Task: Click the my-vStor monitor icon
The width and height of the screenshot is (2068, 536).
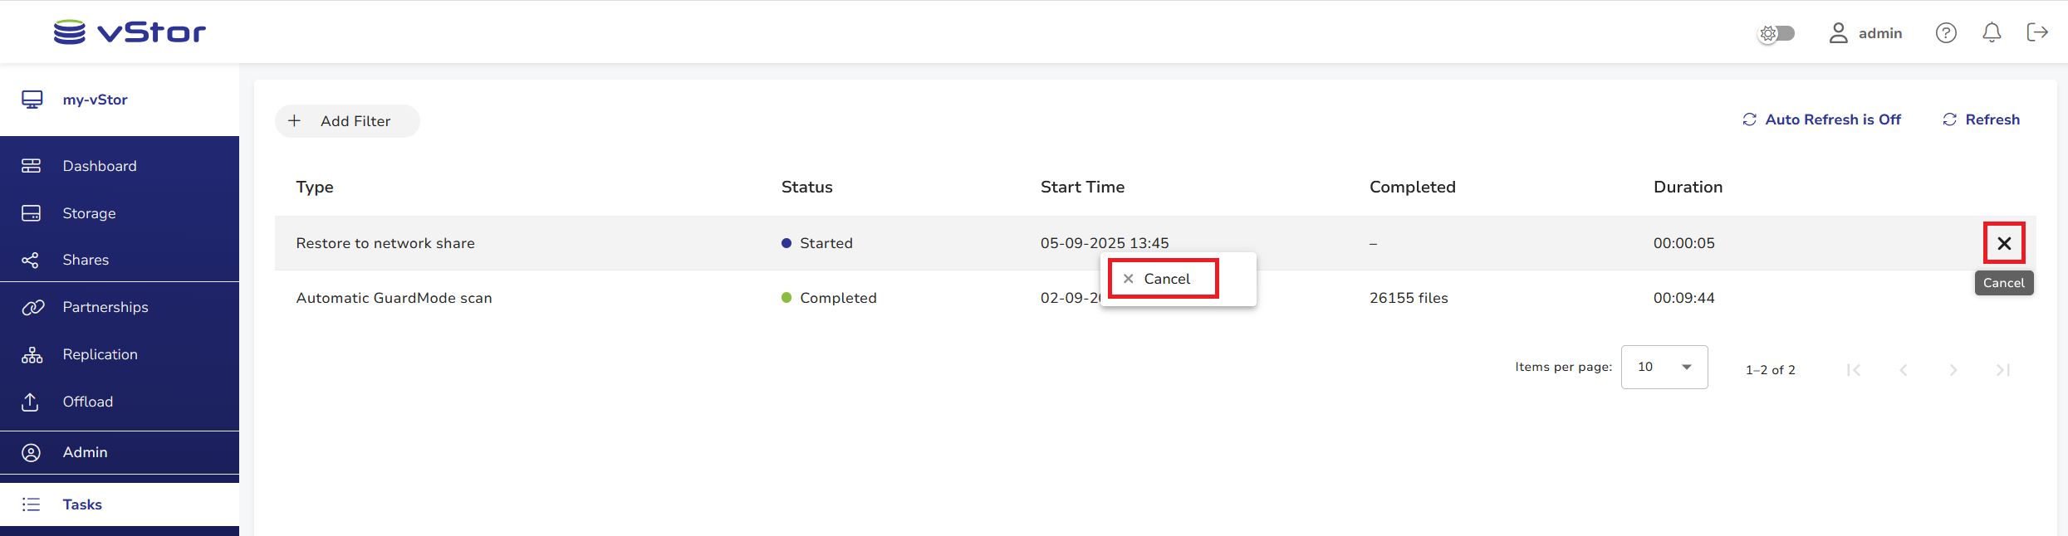Action: click(32, 100)
